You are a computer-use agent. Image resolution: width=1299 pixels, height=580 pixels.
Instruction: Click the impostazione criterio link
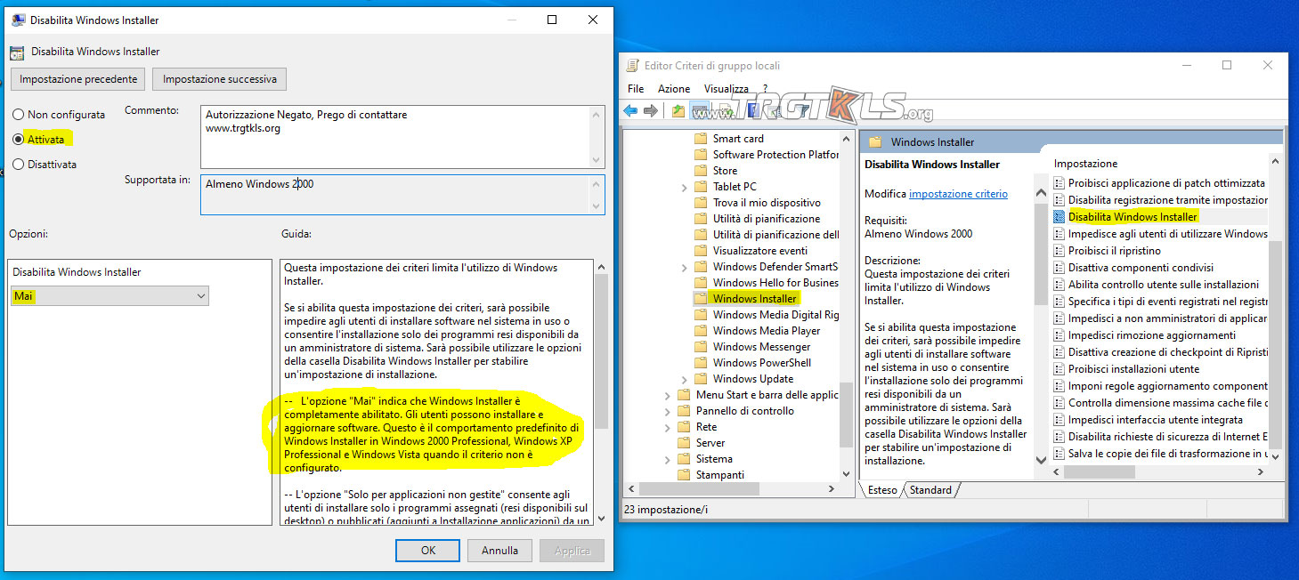958,194
